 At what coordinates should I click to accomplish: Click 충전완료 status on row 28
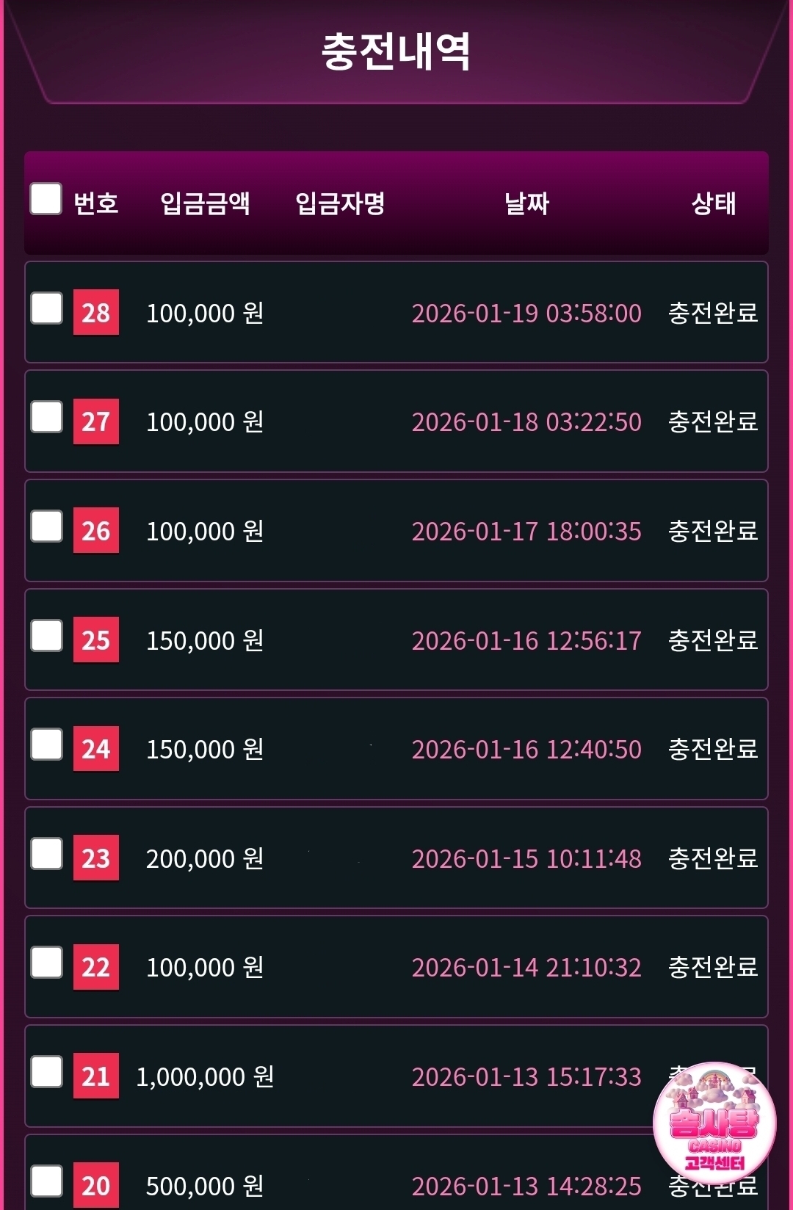point(713,313)
